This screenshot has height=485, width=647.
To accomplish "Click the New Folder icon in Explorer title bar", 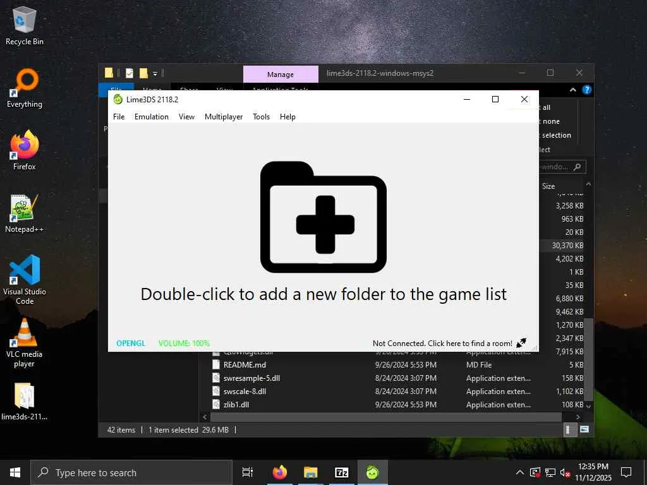I will coord(143,73).
